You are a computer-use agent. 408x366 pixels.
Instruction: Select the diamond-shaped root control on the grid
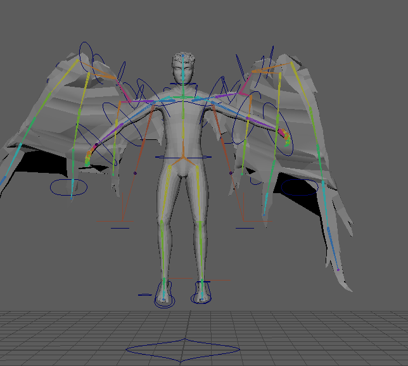182,349
